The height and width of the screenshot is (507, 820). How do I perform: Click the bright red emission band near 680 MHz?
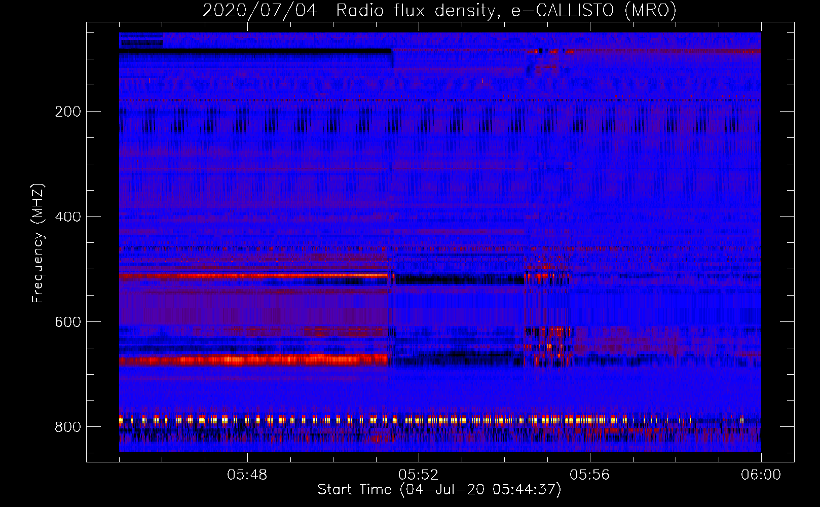[253, 360]
